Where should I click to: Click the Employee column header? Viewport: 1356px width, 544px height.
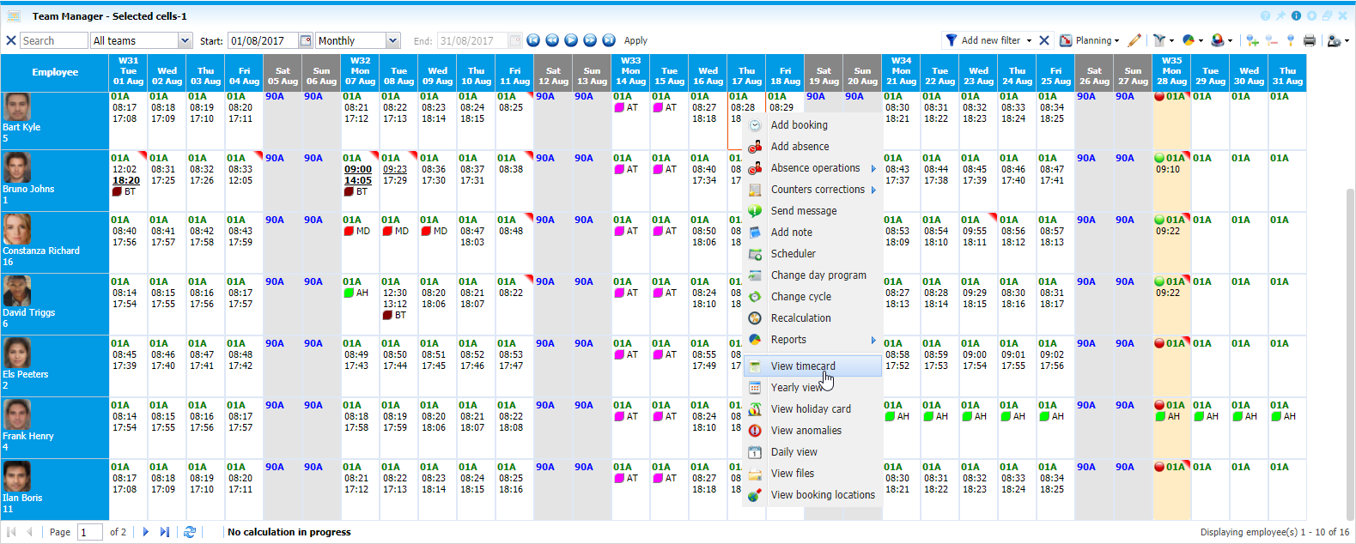[55, 72]
